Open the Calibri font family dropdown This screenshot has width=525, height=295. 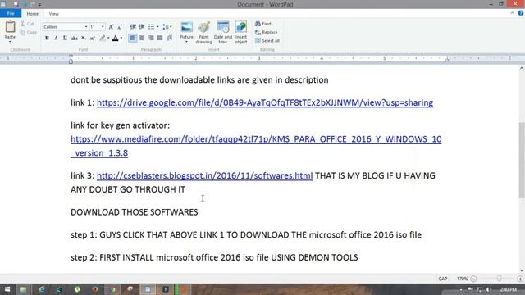click(86, 27)
